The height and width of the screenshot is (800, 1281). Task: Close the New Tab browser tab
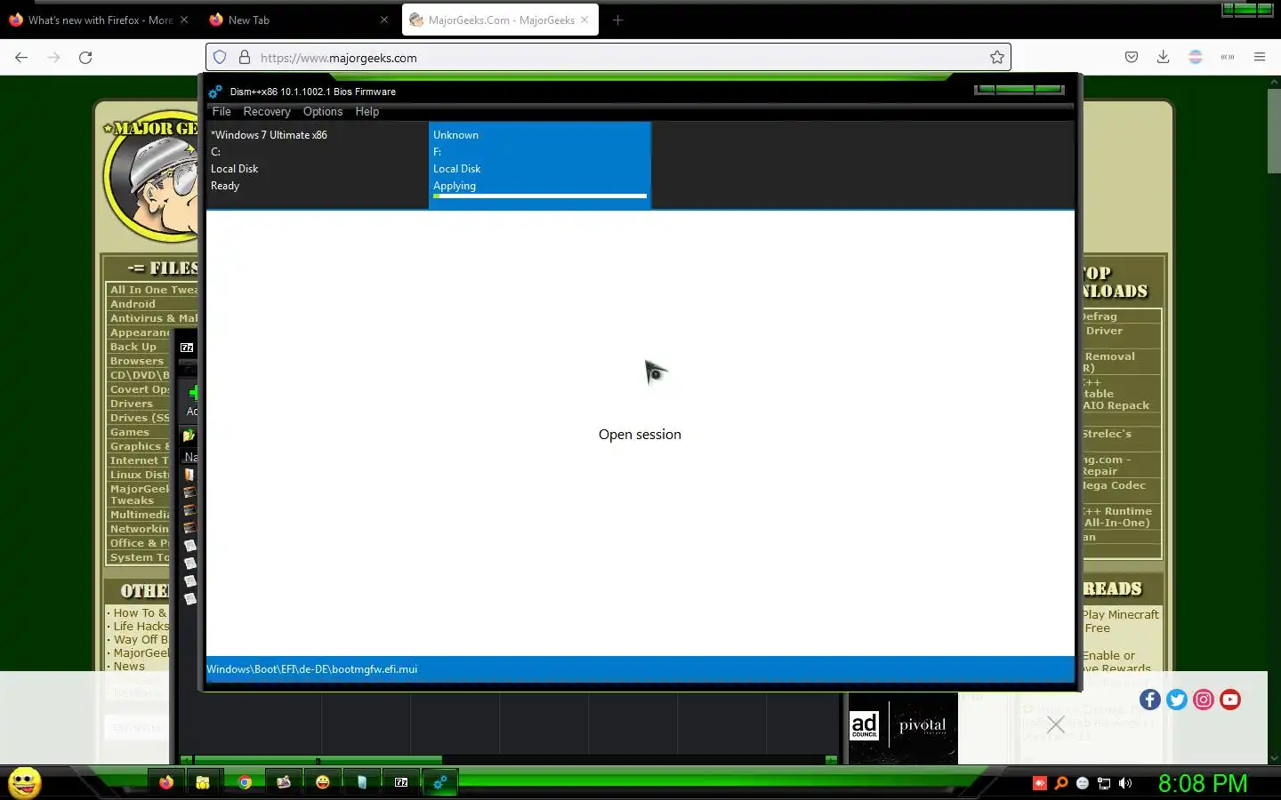(384, 20)
